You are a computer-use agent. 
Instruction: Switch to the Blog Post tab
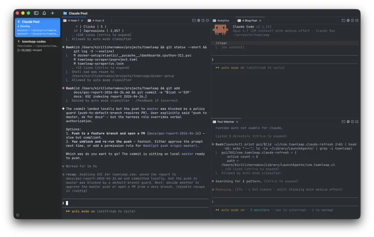click(x=249, y=21)
